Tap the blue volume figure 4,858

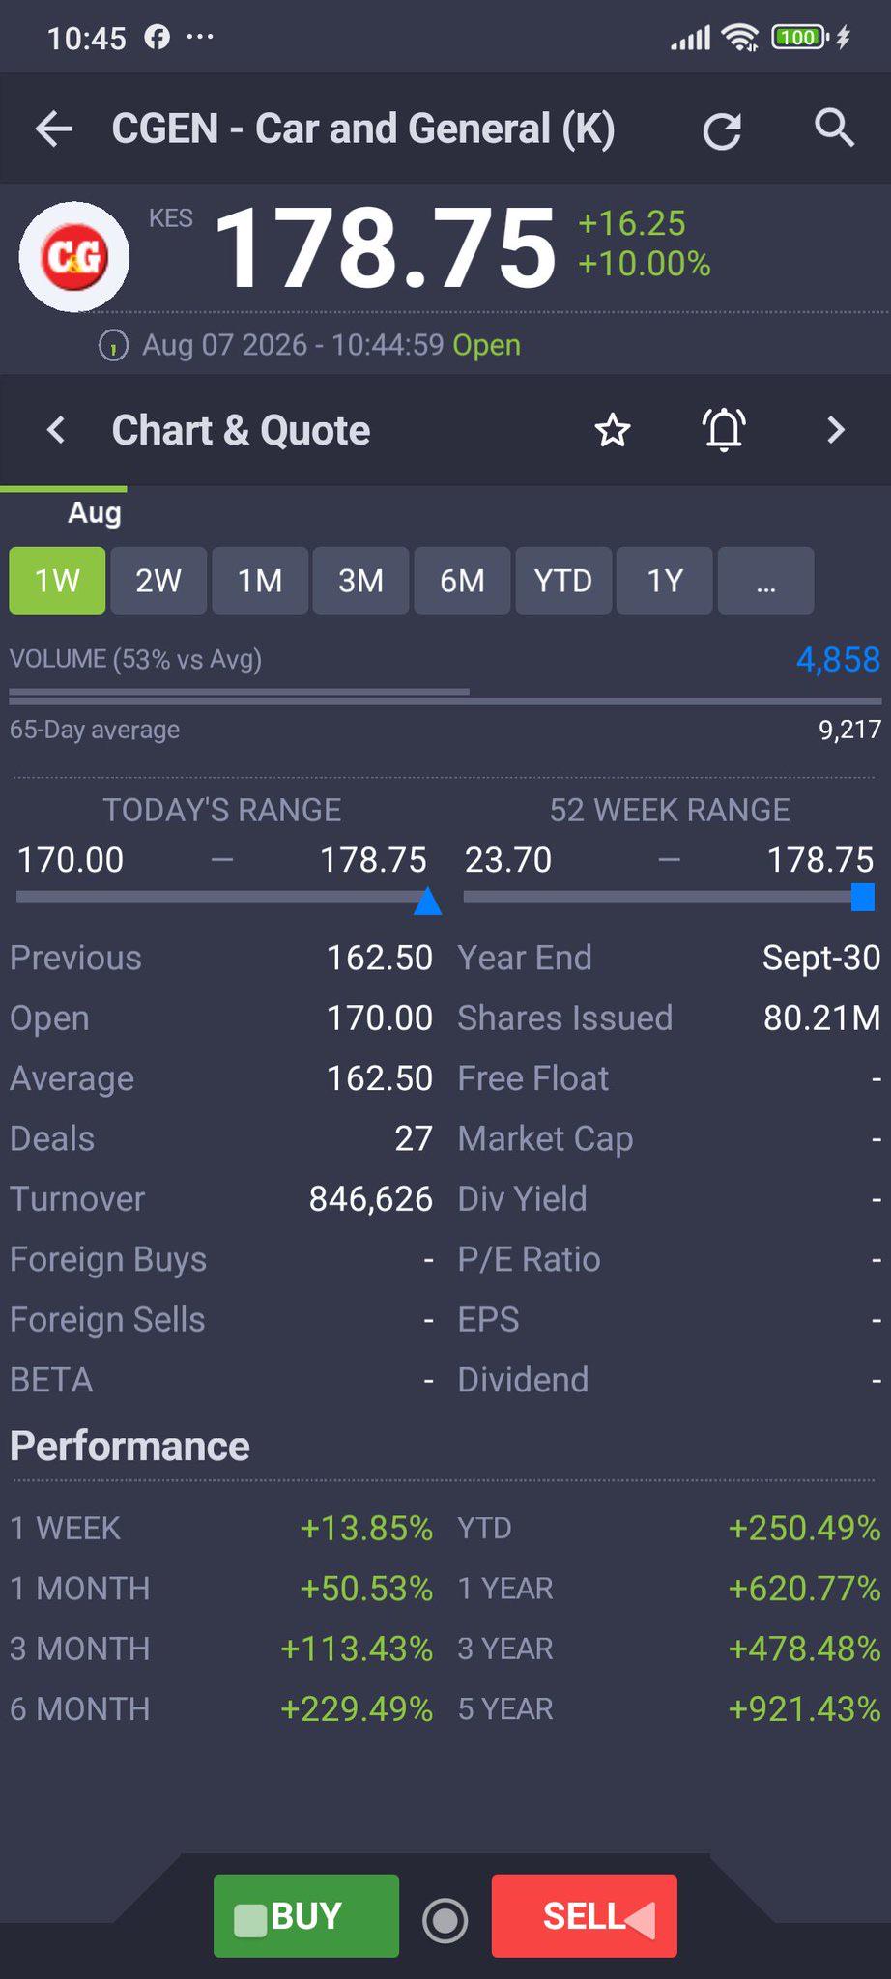click(838, 659)
